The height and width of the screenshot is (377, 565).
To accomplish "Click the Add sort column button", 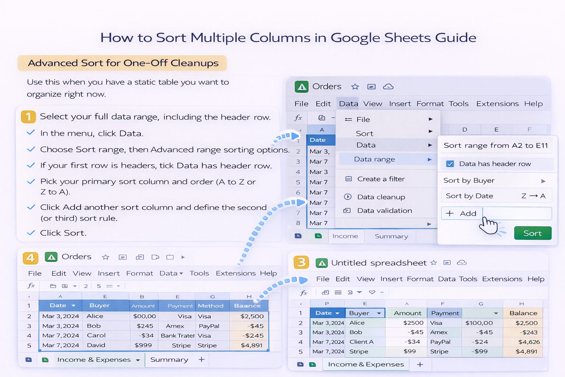I will click(462, 214).
